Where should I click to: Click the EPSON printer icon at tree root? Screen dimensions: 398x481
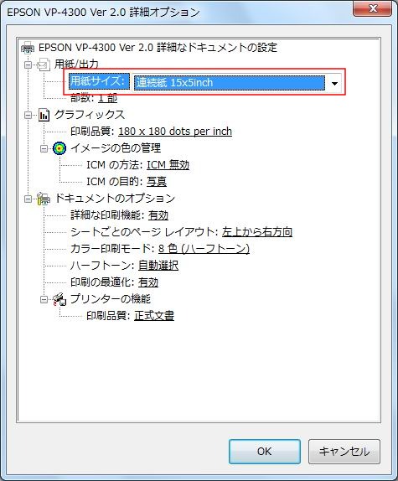pos(28,48)
